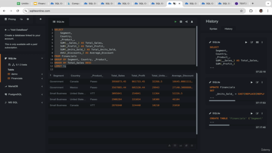Click the Total_Units value 11364

[156, 93]
